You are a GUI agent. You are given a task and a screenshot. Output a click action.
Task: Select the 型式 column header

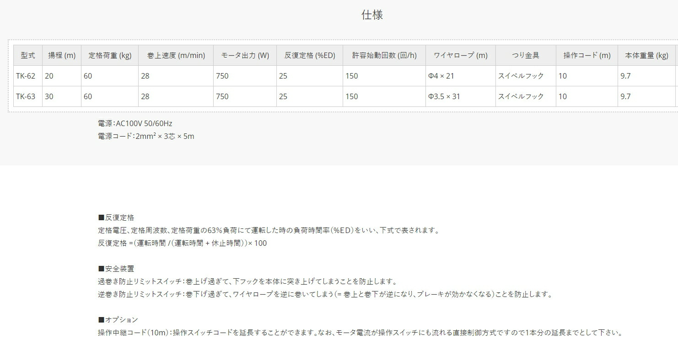click(27, 55)
